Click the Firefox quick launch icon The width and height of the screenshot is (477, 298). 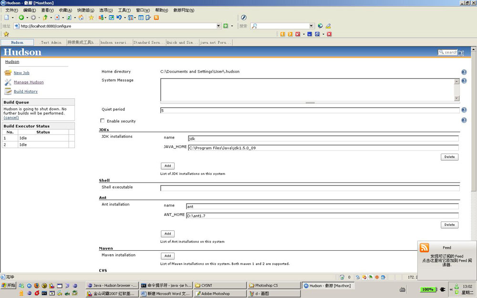click(37, 286)
